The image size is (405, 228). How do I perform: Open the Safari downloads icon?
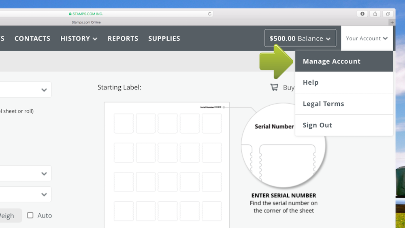(x=362, y=14)
